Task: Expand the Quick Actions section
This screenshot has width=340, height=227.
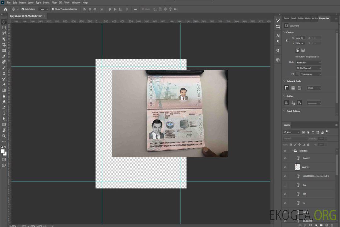Action: (284, 111)
